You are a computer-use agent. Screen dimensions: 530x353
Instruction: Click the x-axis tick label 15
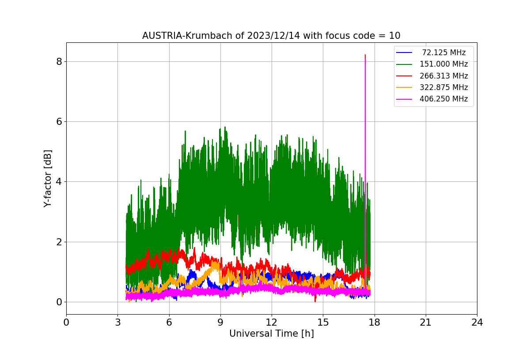(323, 323)
